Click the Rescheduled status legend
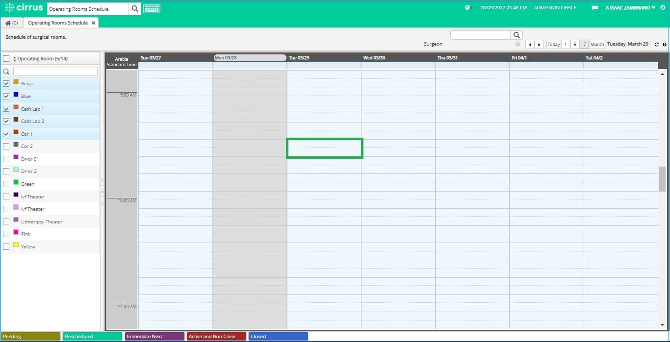Image resolution: width=670 pixels, height=342 pixels. click(x=92, y=337)
